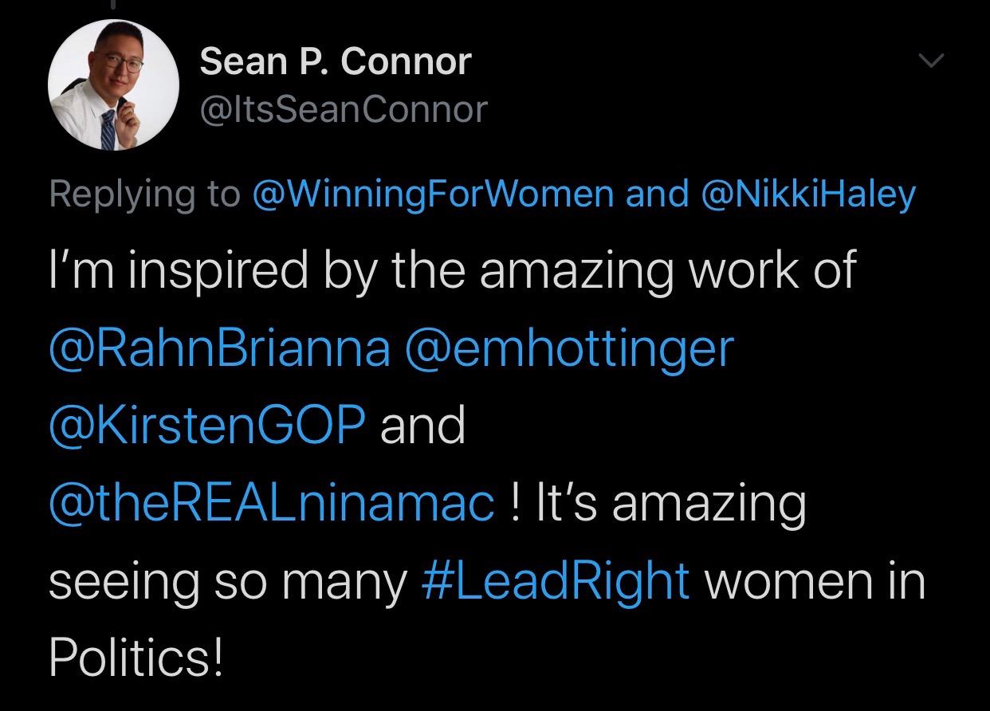Open the Sean P. Connor display name

point(336,61)
